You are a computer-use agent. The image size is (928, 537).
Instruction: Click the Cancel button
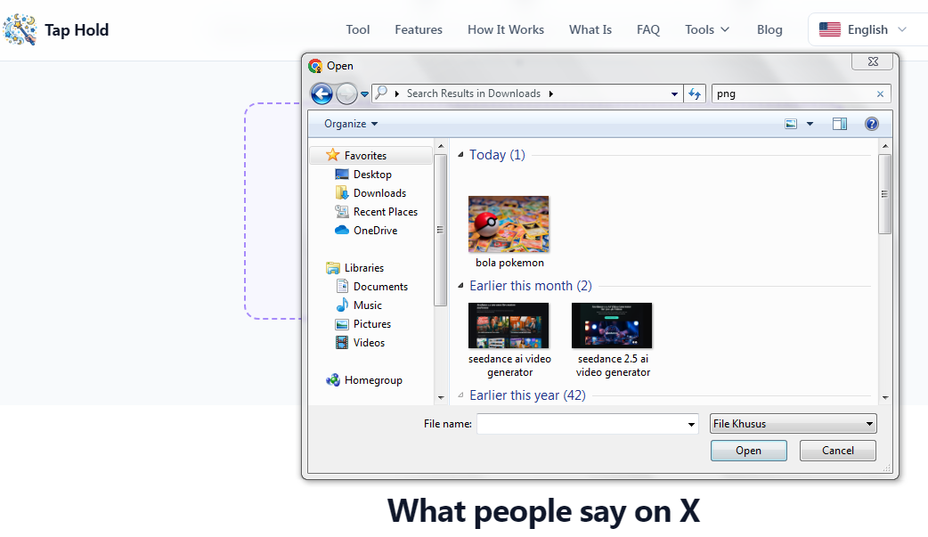pos(837,451)
